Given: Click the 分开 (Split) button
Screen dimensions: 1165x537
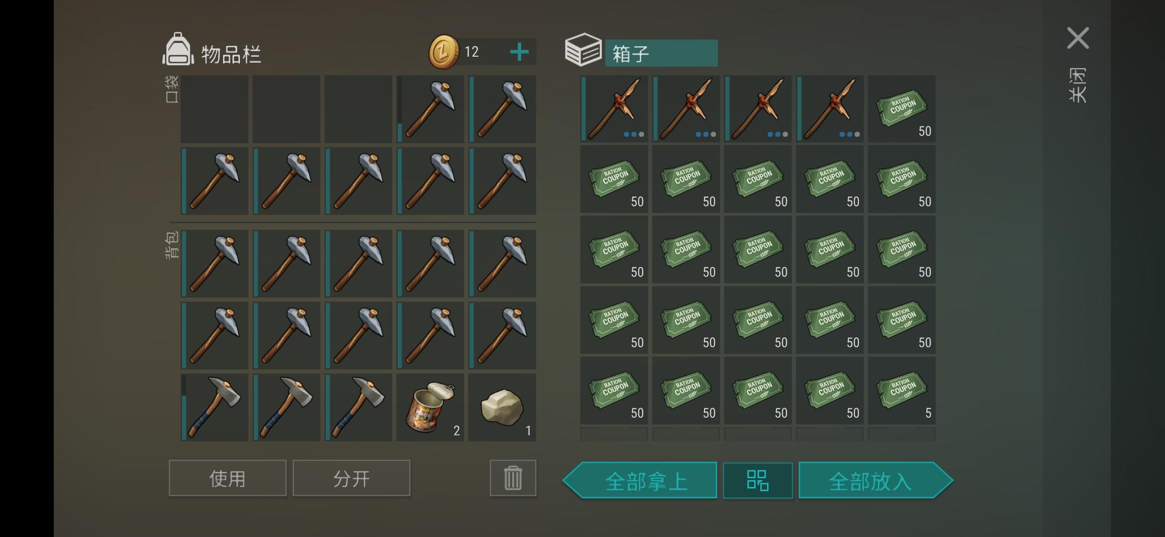Looking at the screenshot, I should coord(351,478).
